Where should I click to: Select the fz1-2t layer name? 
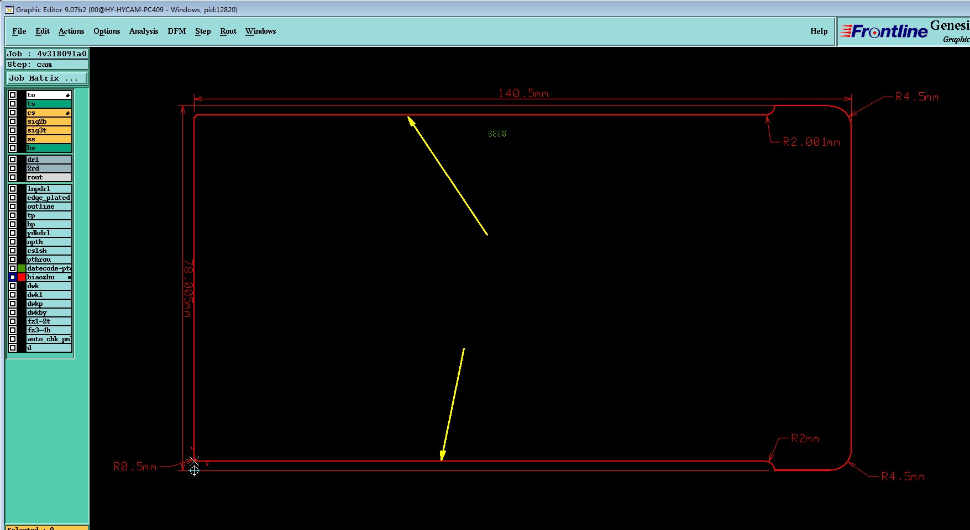click(49, 321)
